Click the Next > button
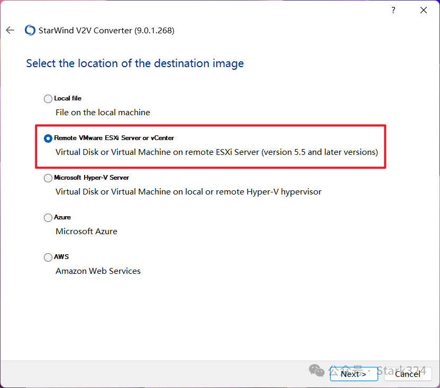Viewport: 440px width, 388px height. (354, 374)
